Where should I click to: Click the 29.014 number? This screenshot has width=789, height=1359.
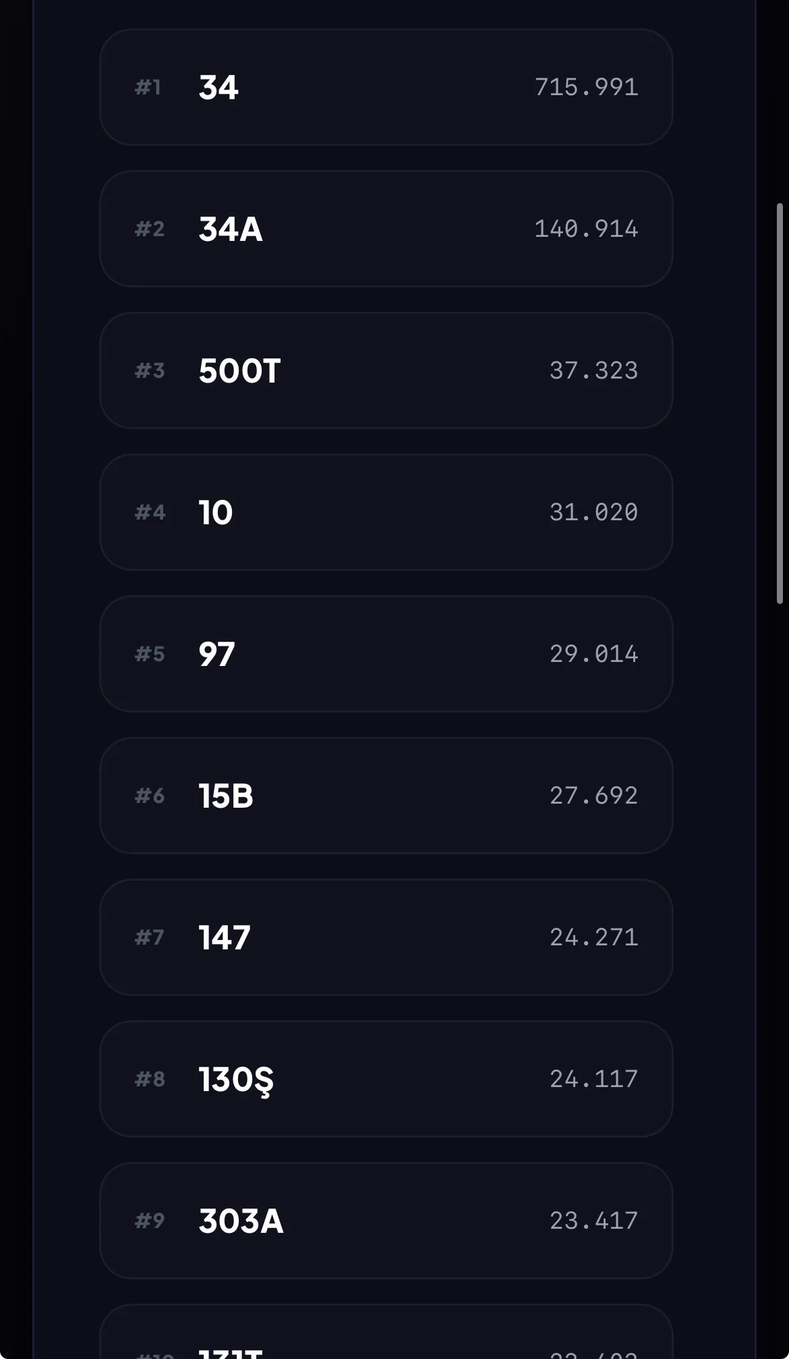coord(593,654)
